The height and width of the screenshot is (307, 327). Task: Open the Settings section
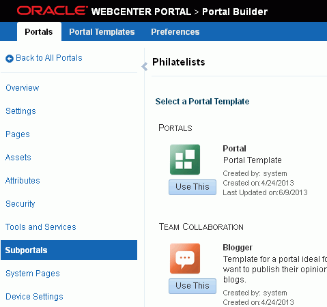(x=20, y=111)
